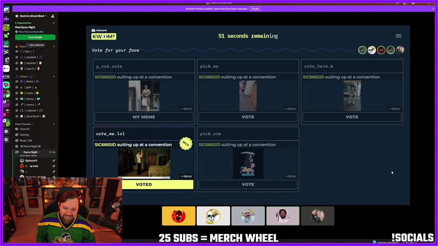Dismiss the Mod Game Night event card
Viewport: 438px width, 246px height.
click(53, 23)
